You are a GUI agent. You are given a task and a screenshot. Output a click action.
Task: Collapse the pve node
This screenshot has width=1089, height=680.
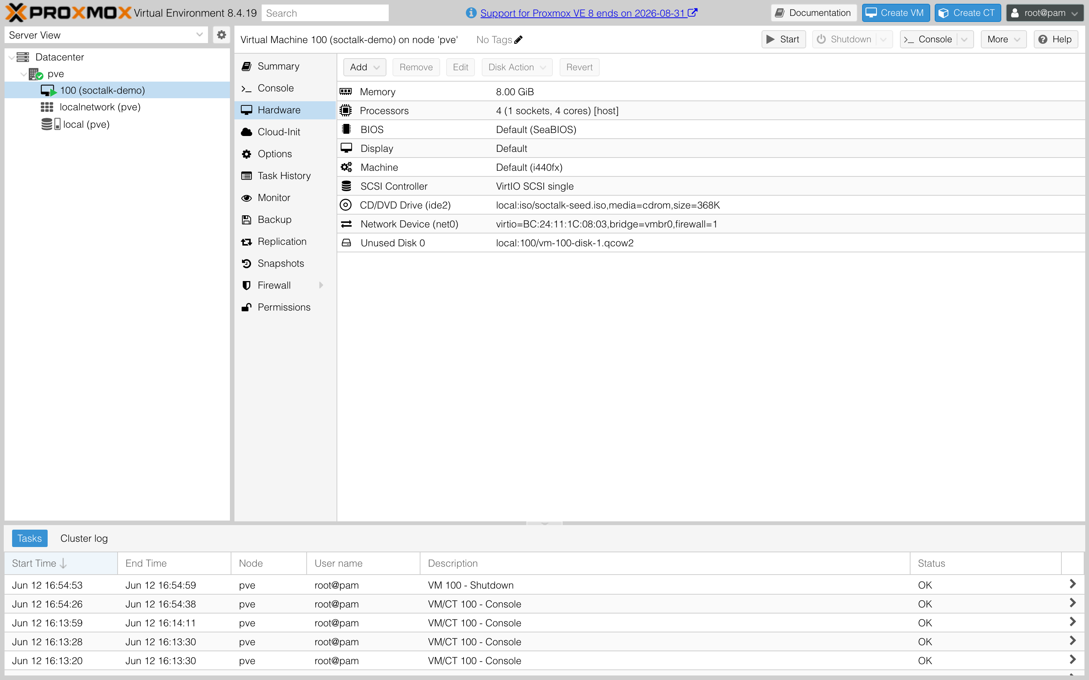(23, 74)
